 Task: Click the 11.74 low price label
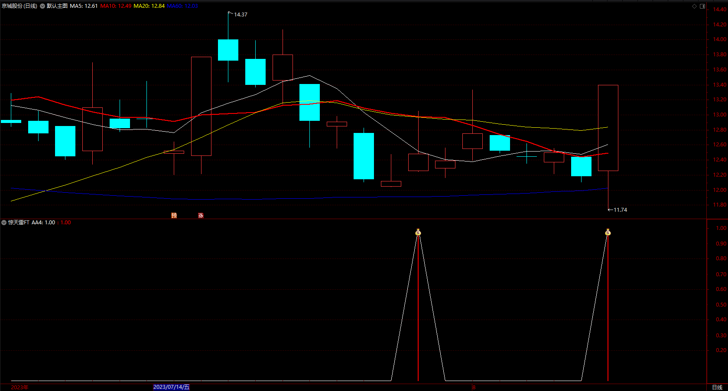pyautogui.click(x=620, y=210)
